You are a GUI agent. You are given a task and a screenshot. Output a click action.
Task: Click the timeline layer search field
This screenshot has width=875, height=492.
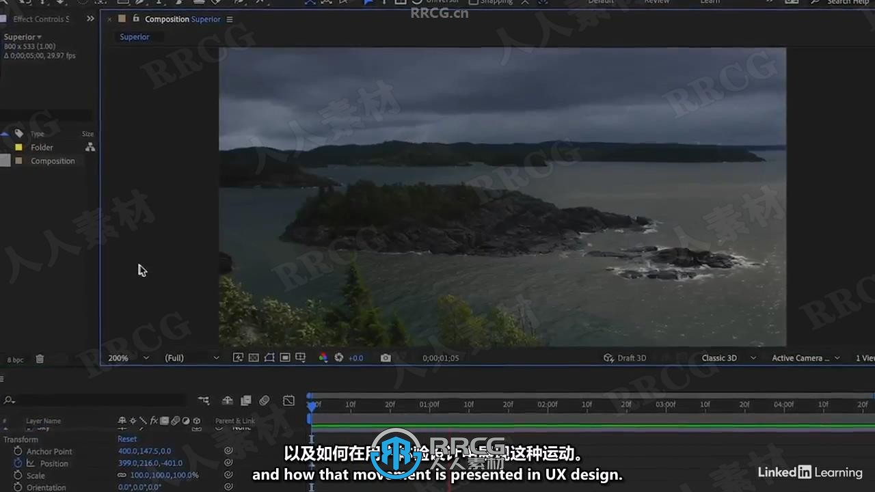pyautogui.click(x=94, y=400)
